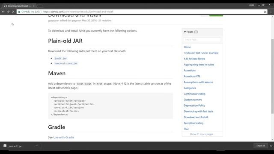Screen dimensions: 274x154
Task: Stop page loading with X button
Action: (x=13, y=12)
